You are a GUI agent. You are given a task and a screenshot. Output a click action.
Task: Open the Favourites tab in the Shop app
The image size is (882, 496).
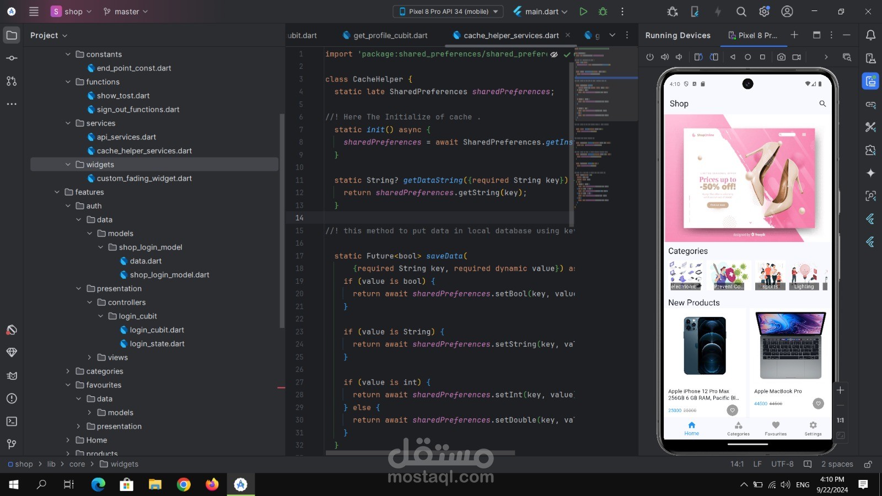[776, 428]
